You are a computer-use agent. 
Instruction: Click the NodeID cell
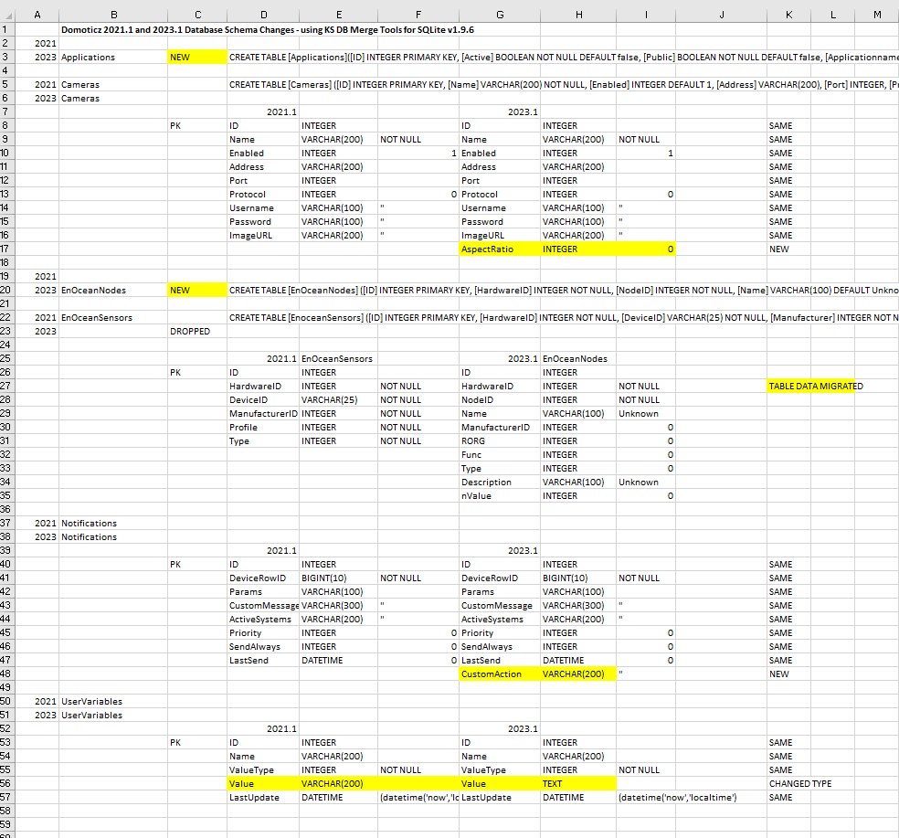(x=500, y=399)
